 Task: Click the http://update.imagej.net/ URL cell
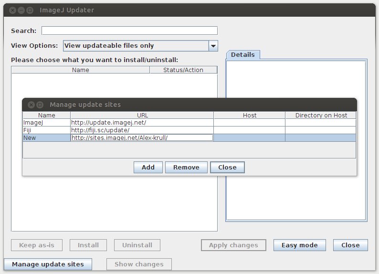click(x=142, y=123)
